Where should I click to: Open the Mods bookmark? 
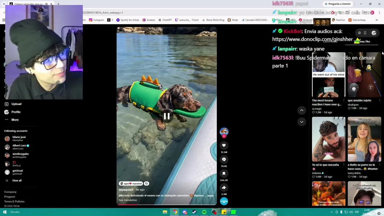(x=233, y=20)
